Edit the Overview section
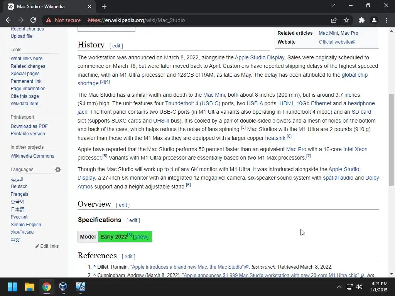This screenshot has width=395, height=296. point(123,205)
